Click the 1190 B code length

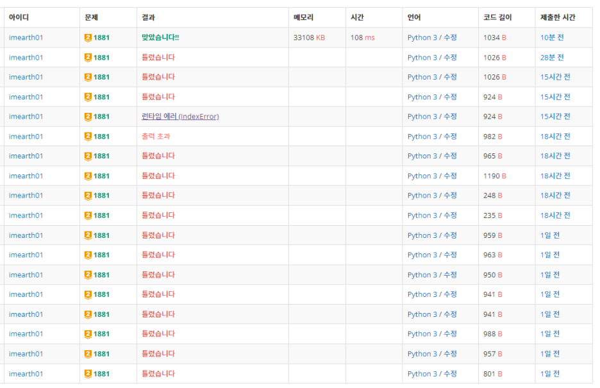tap(495, 176)
